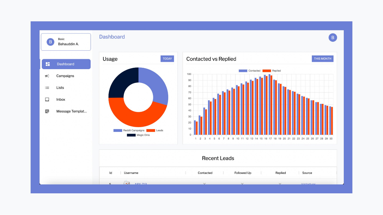Open the TODAY period selector
The image size is (383, 215).
[167, 59]
